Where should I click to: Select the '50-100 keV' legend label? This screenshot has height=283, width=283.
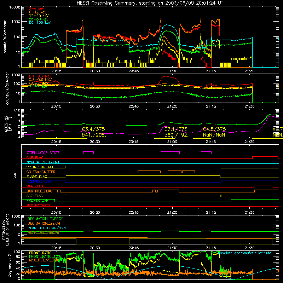coord(40,23)
